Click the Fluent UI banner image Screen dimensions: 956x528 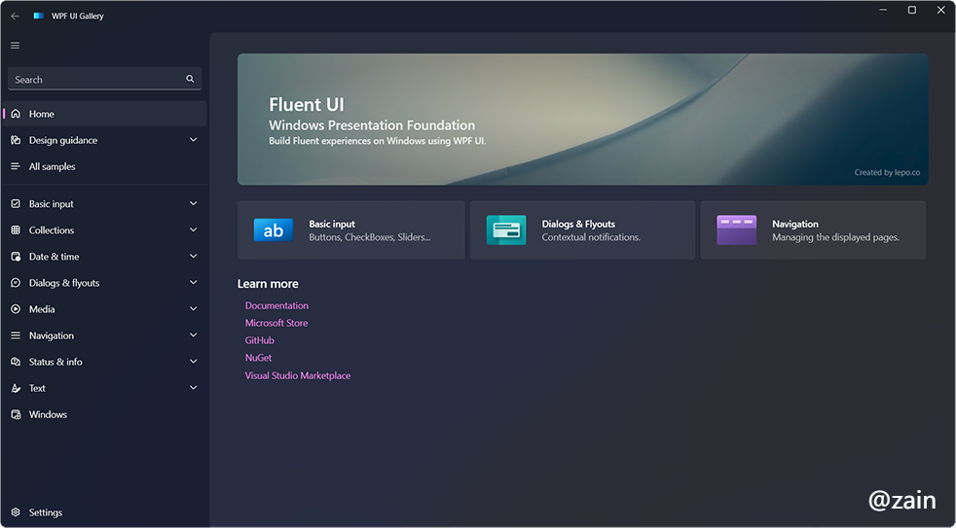[583, 120]
